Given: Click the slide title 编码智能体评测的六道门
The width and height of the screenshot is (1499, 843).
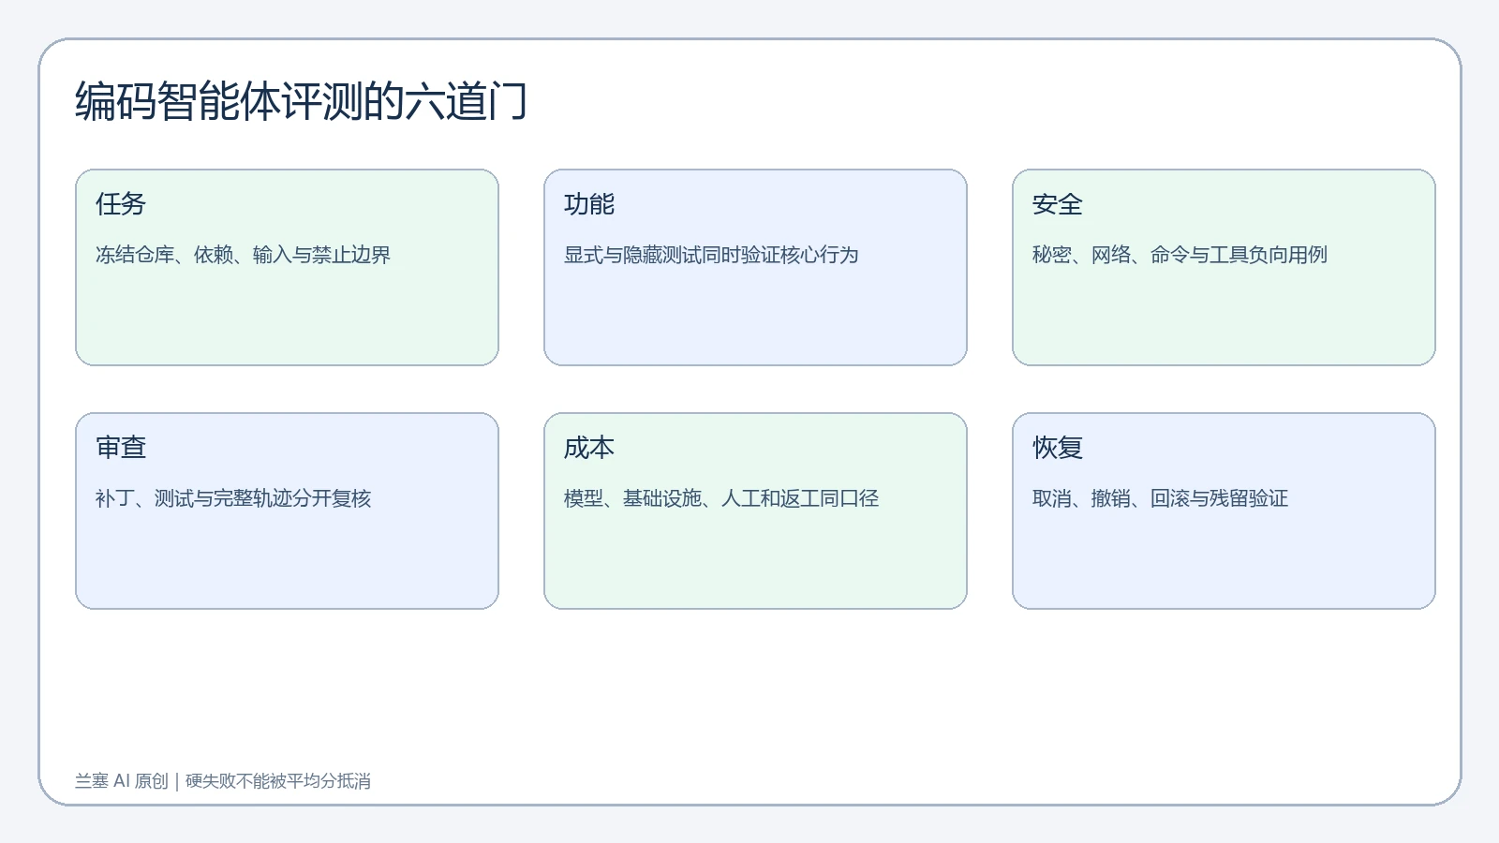Looking at the screenshot, I should [x=302, y=101].
